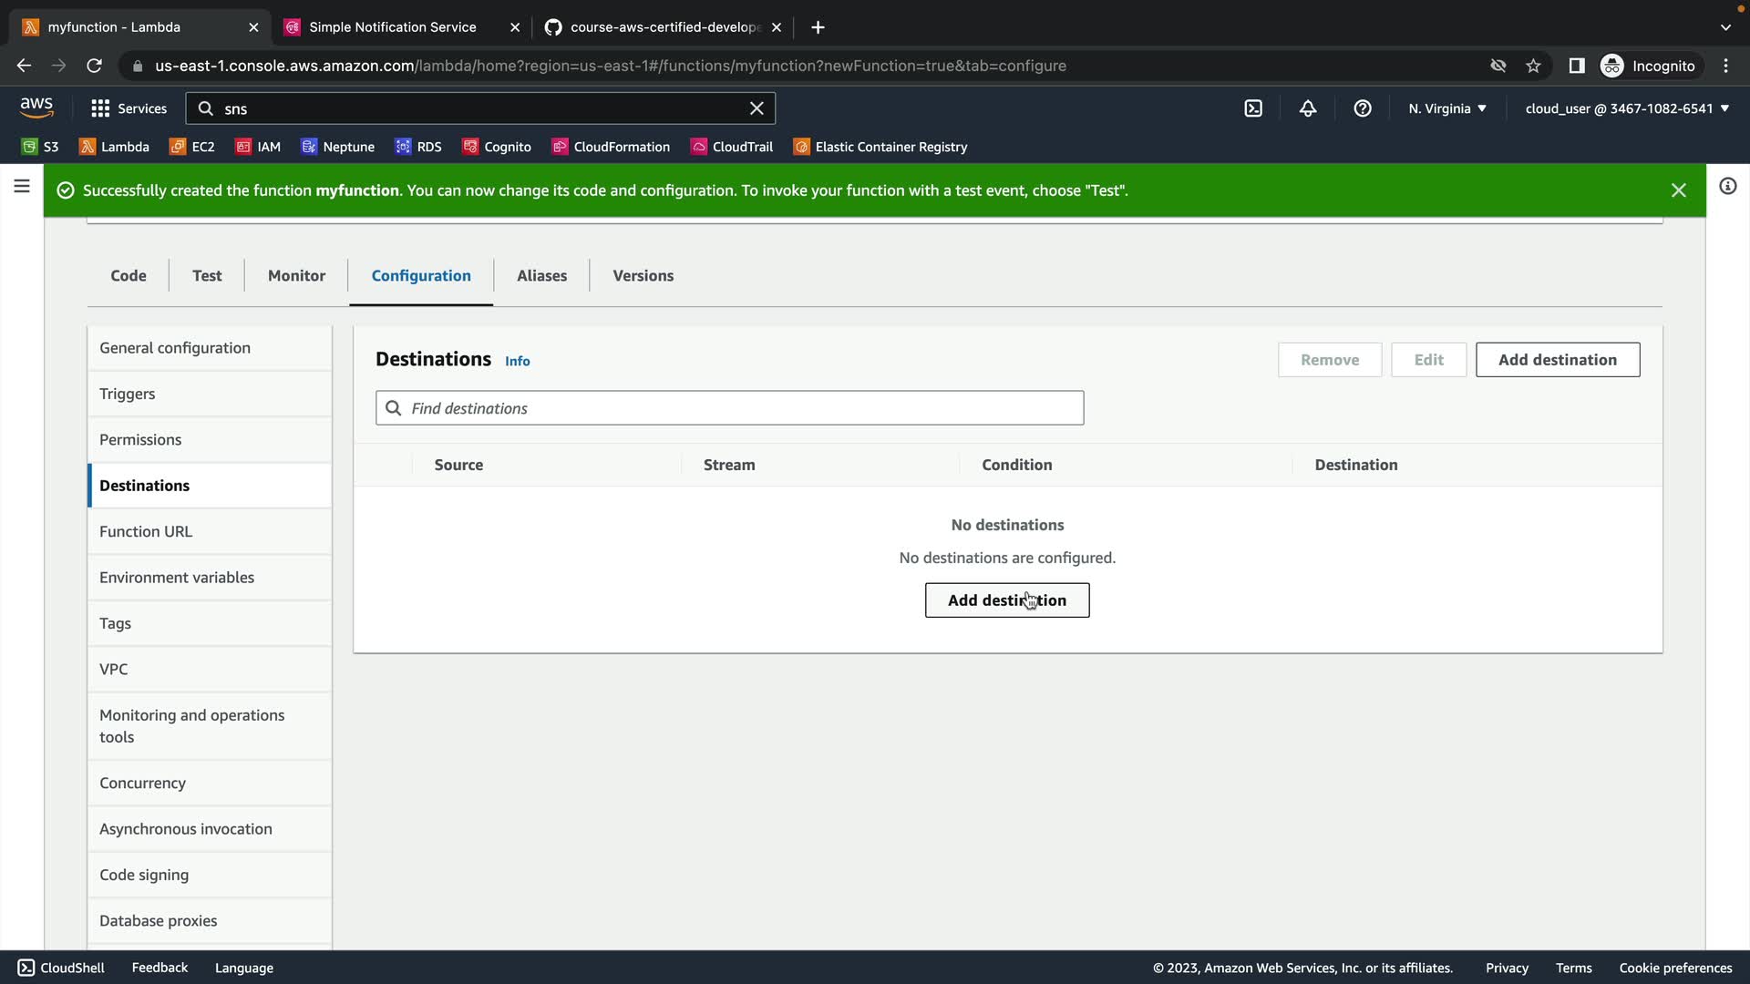
Task: Click the Find destinations search field
Action: coord(729,408)
